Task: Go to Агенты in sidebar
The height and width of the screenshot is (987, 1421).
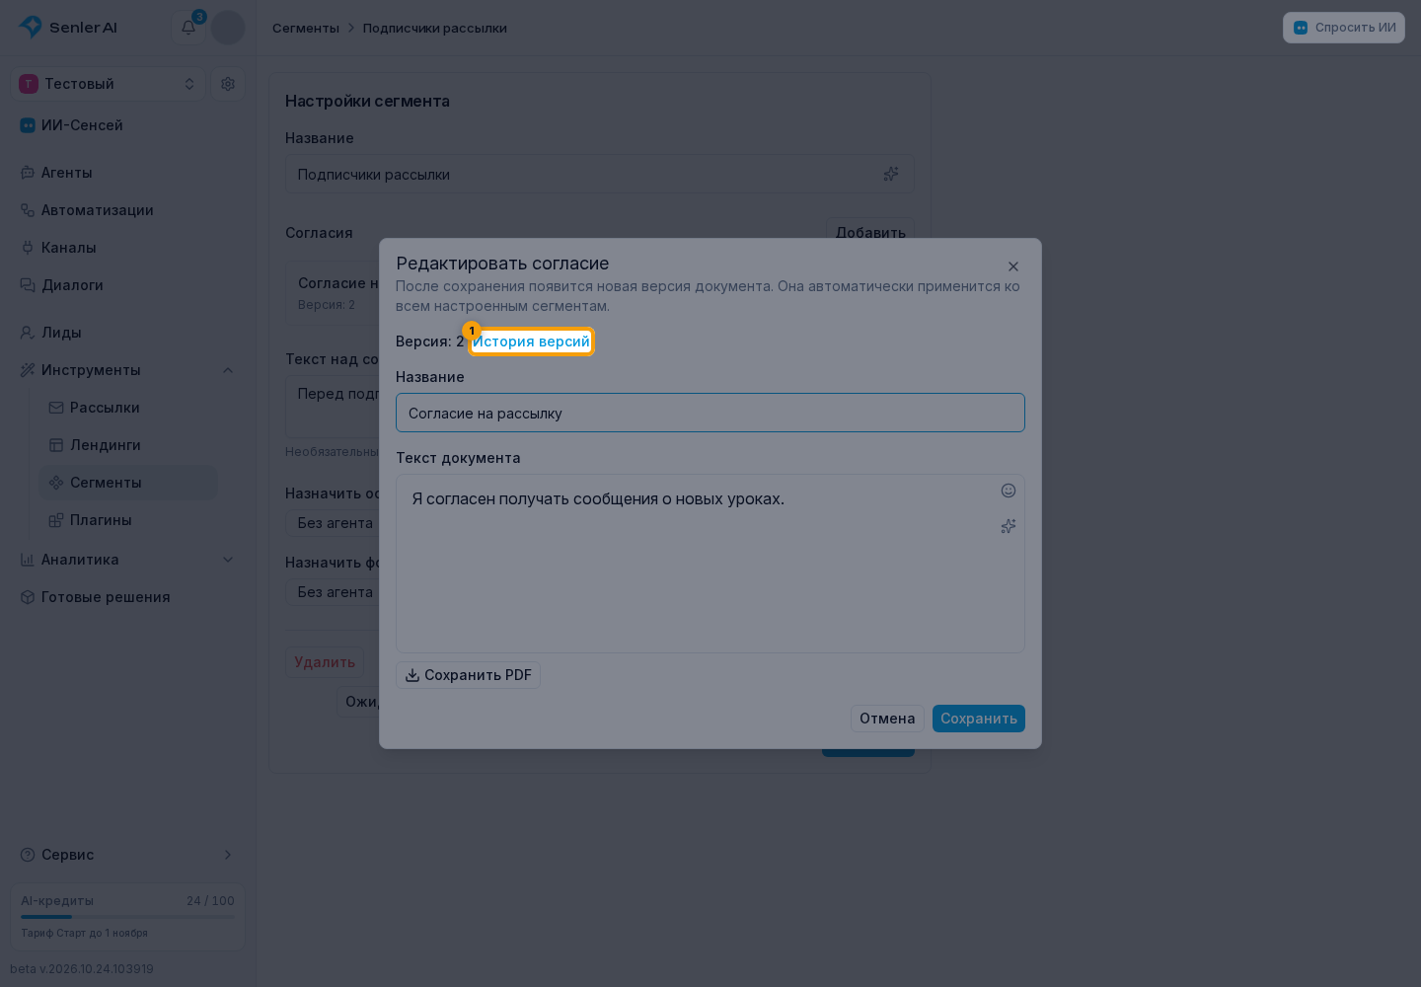Action: pos(67,173)
